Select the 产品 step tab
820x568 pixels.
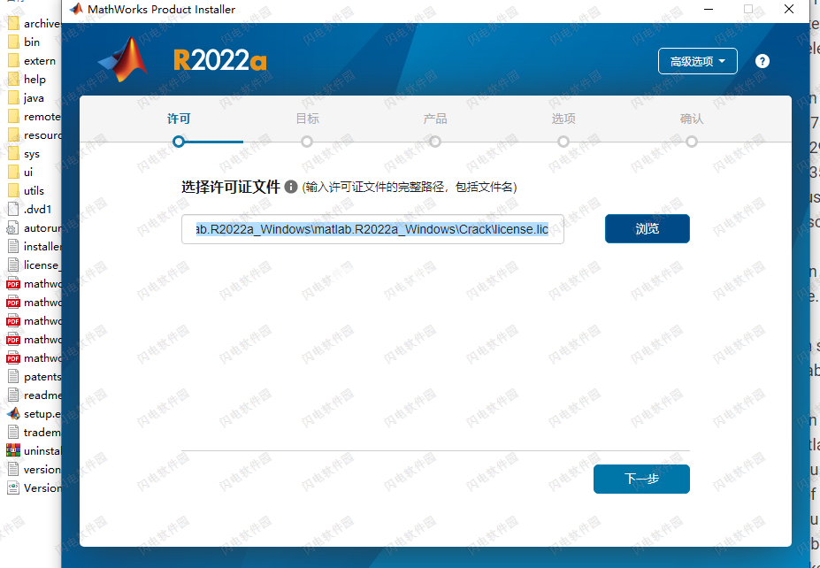pos(435,119)
